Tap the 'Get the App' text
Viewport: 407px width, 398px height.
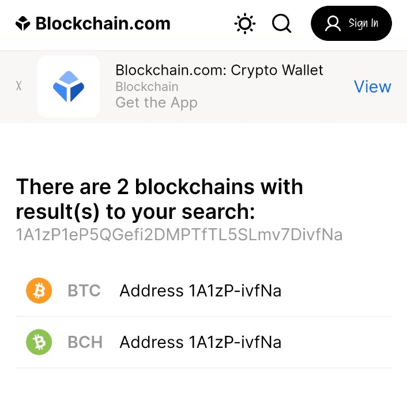coord(156,103)
